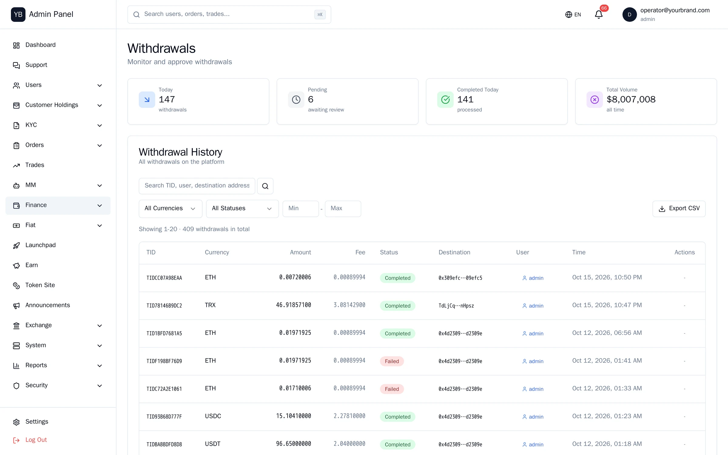
Task: Expand the Users sidebar chevron
Action: pyautogui.click(x=99, y=86)
